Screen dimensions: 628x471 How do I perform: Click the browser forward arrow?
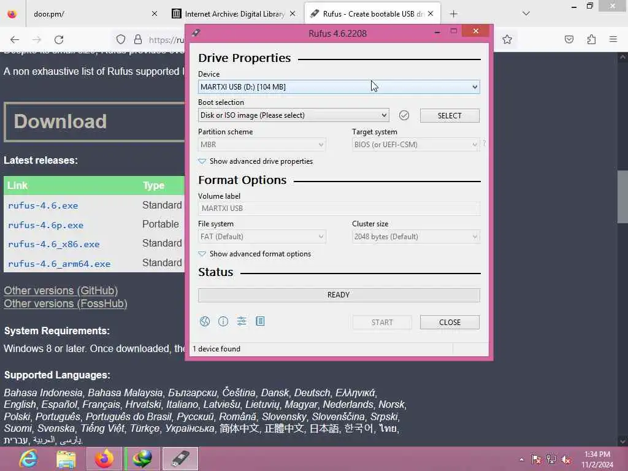pyautogui.click(x=36, y=40)
